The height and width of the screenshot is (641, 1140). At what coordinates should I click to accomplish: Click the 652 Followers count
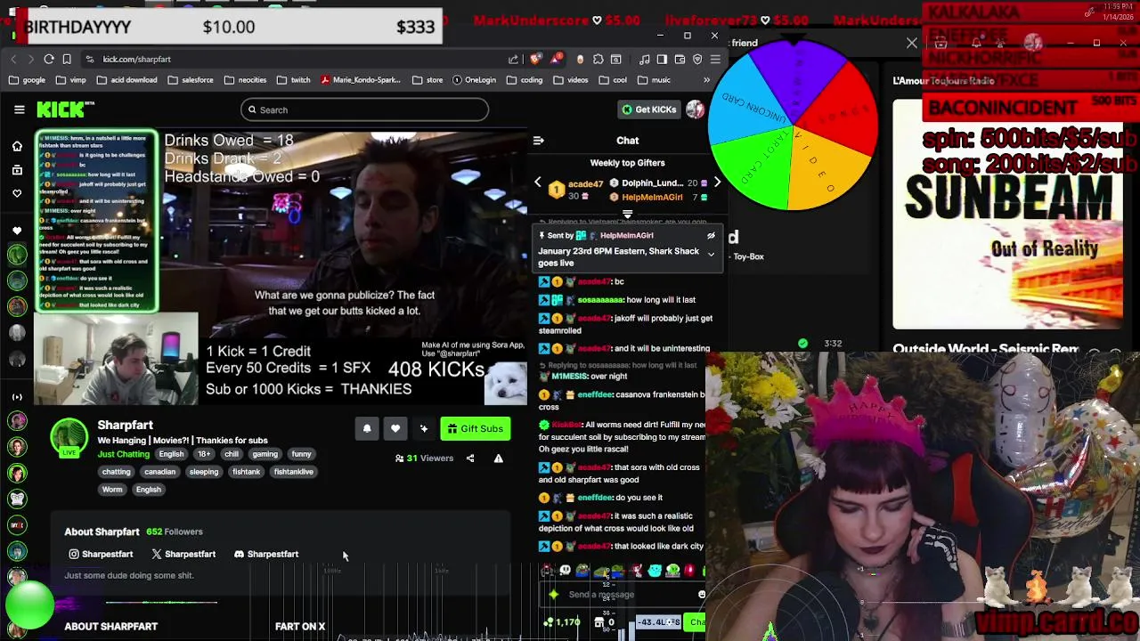(x=175, y=532)
